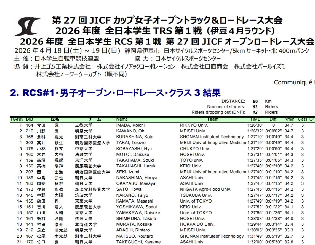Viewport: 315px width, 245px height.
Task: Select the name 'OKAYASU, Masaya'
Action: point(136,183)
